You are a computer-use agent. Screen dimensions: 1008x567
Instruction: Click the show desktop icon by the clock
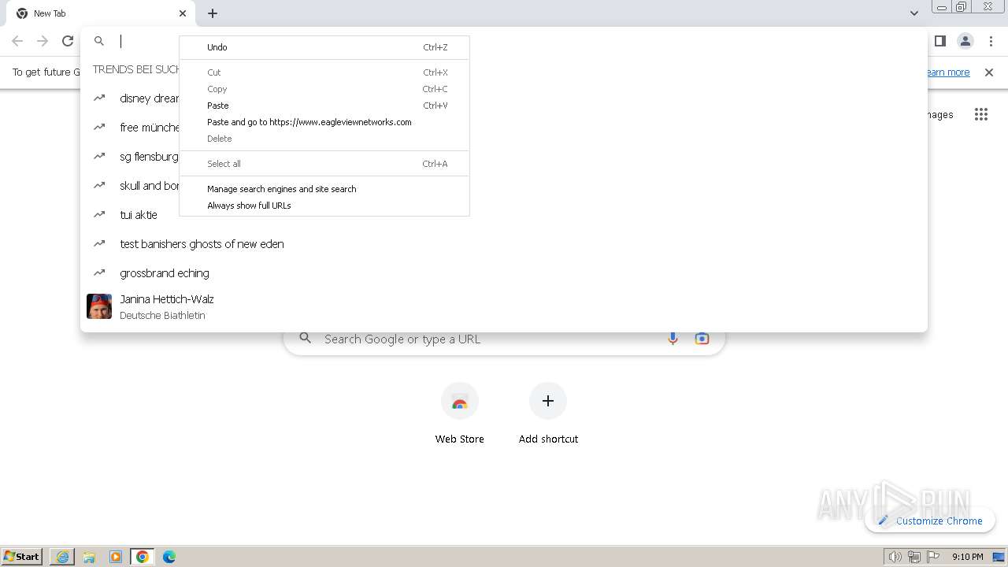click(x=999, y=557)
